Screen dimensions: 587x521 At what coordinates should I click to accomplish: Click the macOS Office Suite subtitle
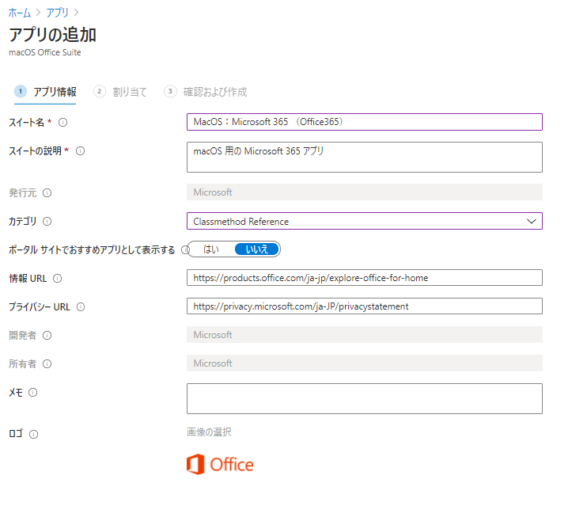point(45,52)
